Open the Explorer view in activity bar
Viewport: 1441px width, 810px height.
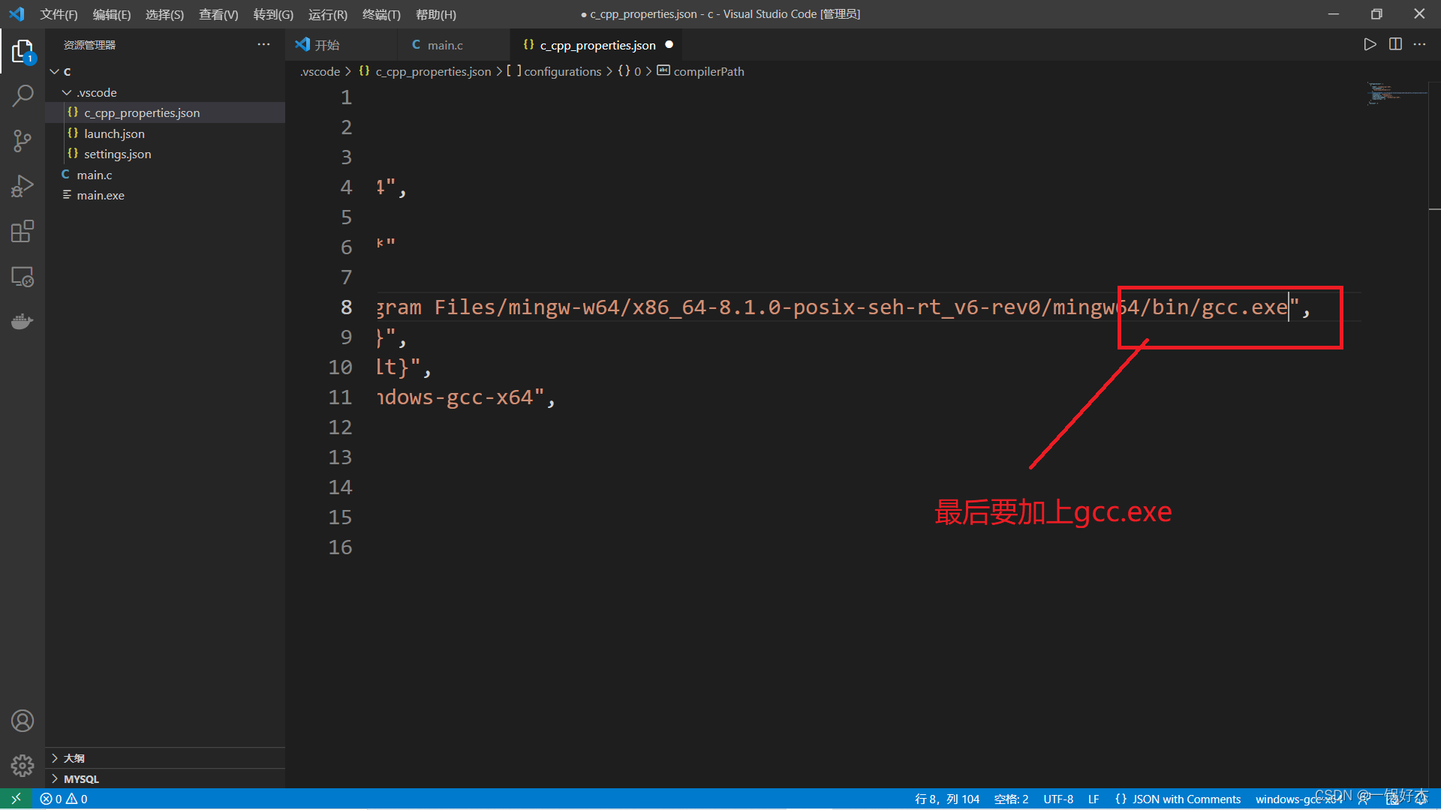pos(23,51)
